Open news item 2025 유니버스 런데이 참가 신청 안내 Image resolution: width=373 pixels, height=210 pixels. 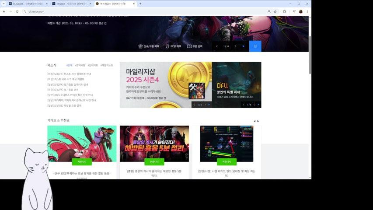click(x=70, y=95)
